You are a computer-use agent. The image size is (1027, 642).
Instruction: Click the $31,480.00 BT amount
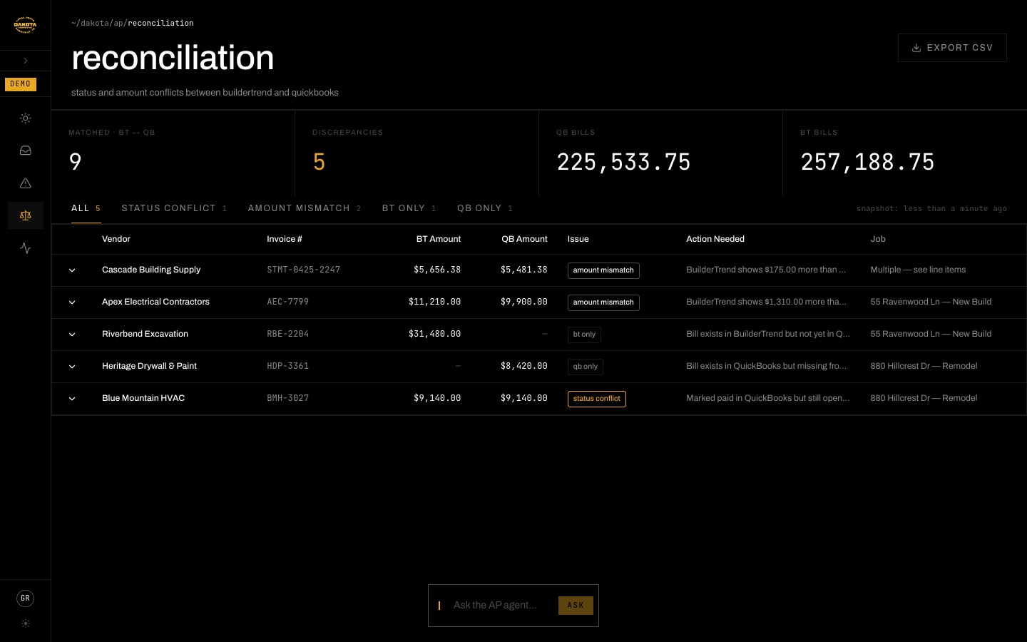tap(434, 334)
